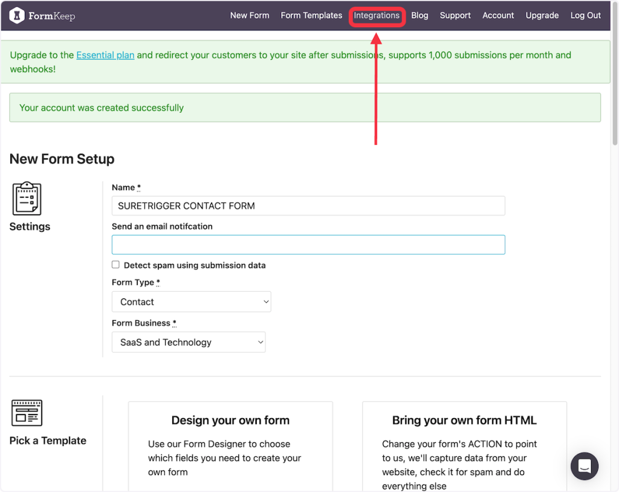This screenshot has width=619, height=492.
Task: Open Account settings in navbar
Action: [498, 16]
